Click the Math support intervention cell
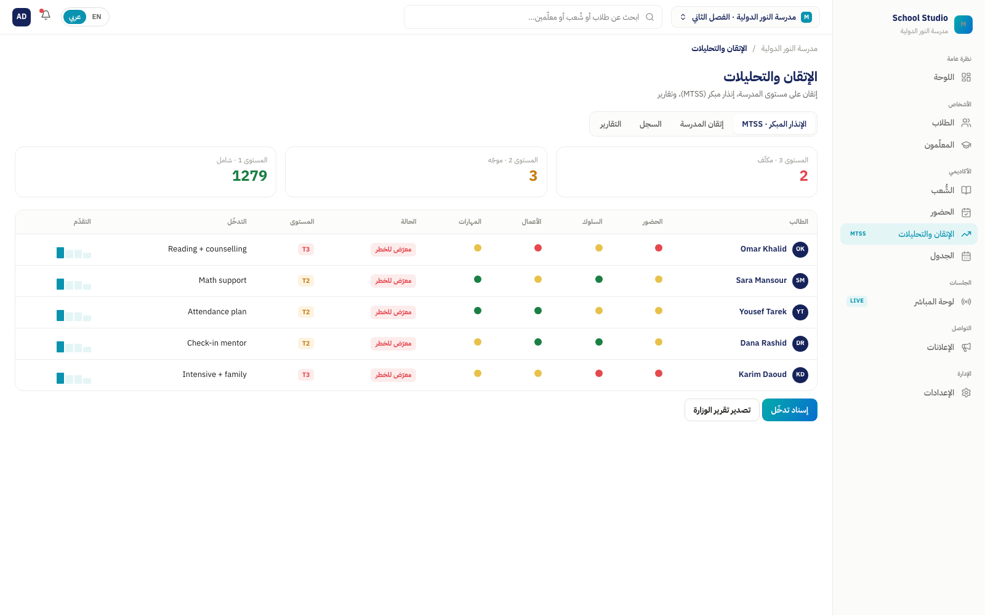Viewport: 985px width, 615px height. coord(223,280)
